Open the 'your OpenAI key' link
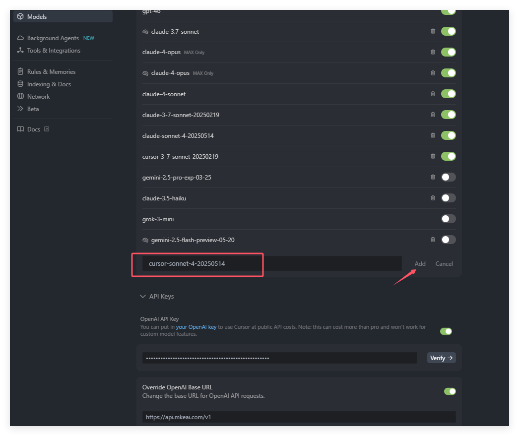Viewport: 519px width, 436px height. (x=196, y=327)
